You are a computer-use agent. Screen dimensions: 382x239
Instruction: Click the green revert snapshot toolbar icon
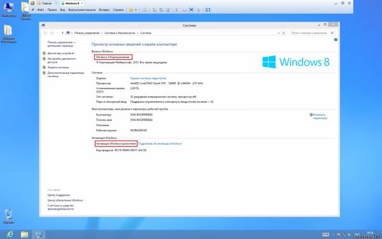click(x=161, y=10)
